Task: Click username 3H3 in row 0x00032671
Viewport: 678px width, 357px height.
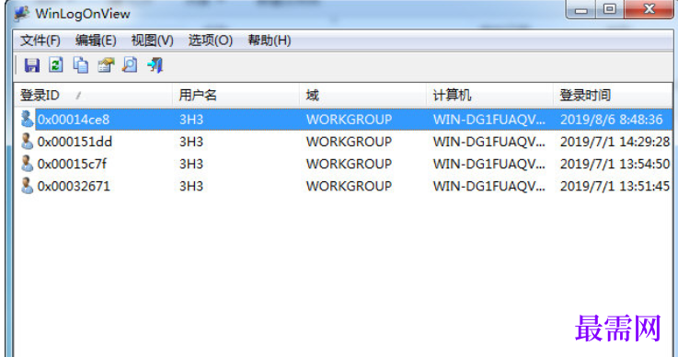Action: [191, 186]
